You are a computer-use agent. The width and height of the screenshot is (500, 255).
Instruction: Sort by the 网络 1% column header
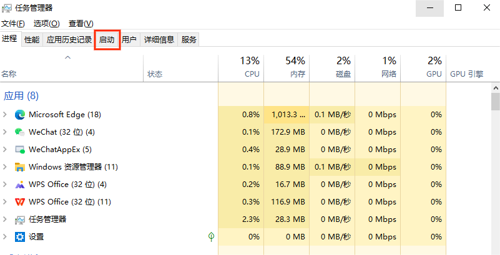point(378,69)
